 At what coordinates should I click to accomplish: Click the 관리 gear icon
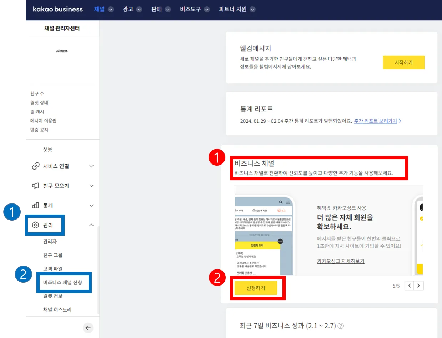35,225
